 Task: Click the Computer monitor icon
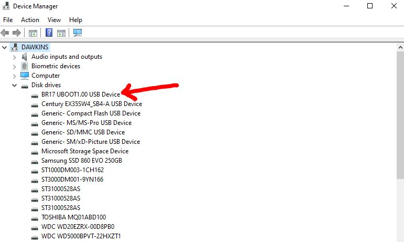tap(25, 76)
